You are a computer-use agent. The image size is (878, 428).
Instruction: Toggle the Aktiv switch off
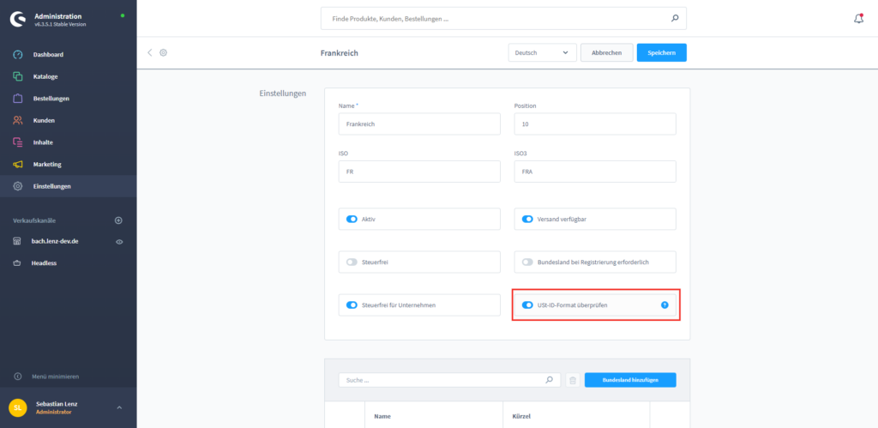pyautogui.click(x=352, y=219)
